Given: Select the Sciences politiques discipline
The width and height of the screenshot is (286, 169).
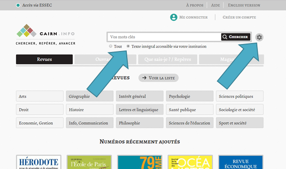Looking at the screenshot, I should (240, 96).
